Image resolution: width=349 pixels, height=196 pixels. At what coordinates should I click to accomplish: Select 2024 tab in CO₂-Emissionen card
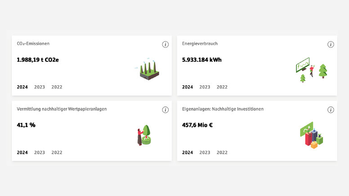[22, 87]
